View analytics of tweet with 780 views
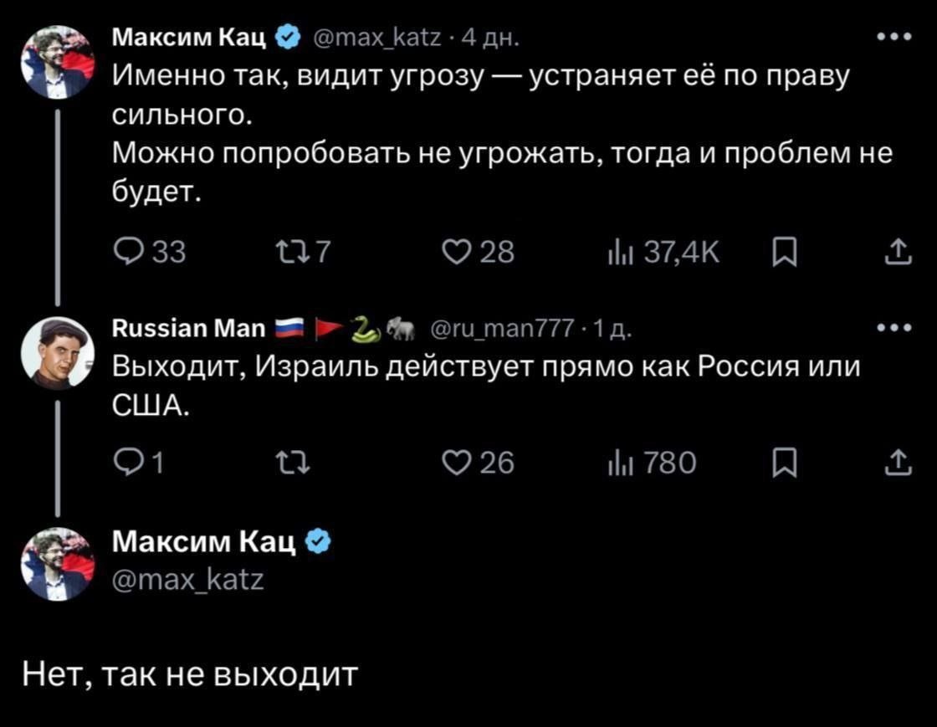 [652, 463]
